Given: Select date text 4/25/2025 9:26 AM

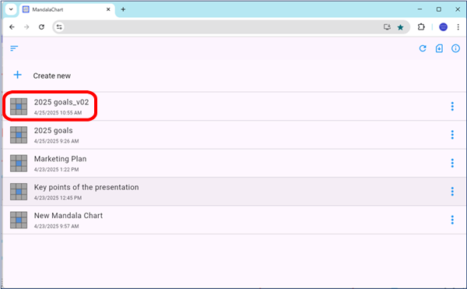Looking at the screenshot, I should click(56, 141).
